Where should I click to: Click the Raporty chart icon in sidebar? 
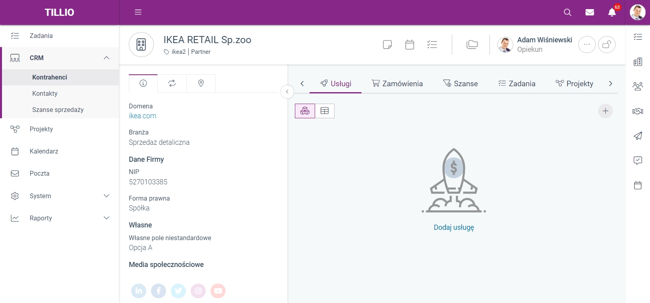pyautogui.click(x=15, y=218)
